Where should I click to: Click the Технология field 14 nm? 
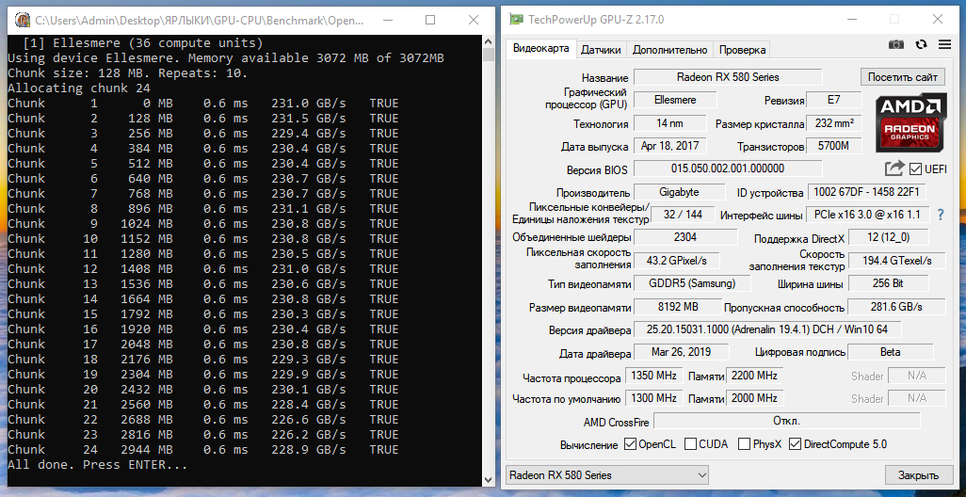pos(669,123)
